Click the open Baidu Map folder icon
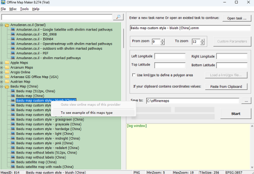254x174 pixels. (7, 87)
